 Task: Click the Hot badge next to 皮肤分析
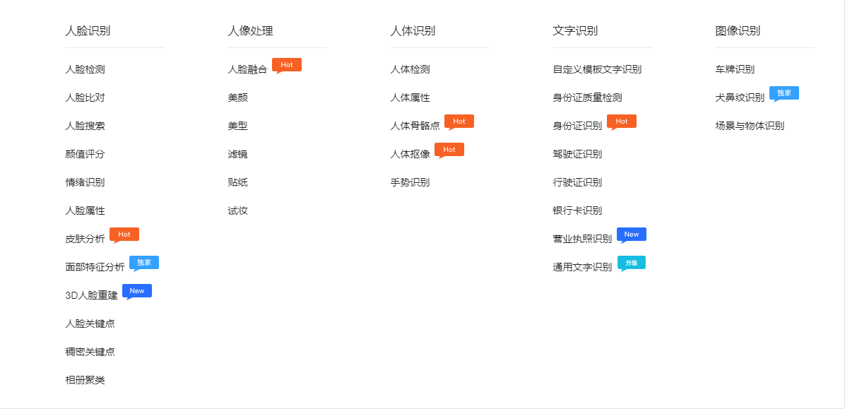(x=124, y=235)
